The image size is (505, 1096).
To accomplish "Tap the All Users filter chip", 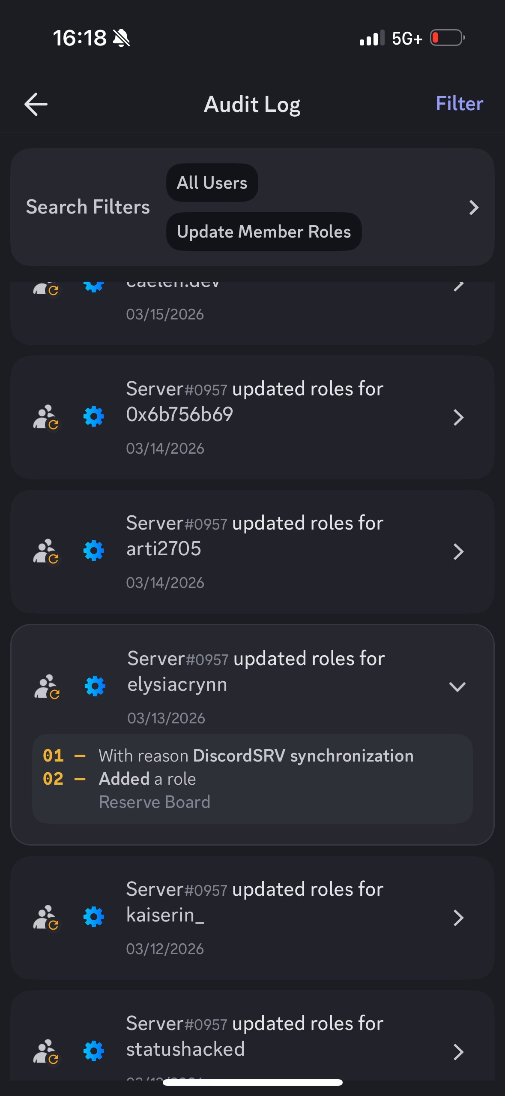I will click(x=212, y=183).
